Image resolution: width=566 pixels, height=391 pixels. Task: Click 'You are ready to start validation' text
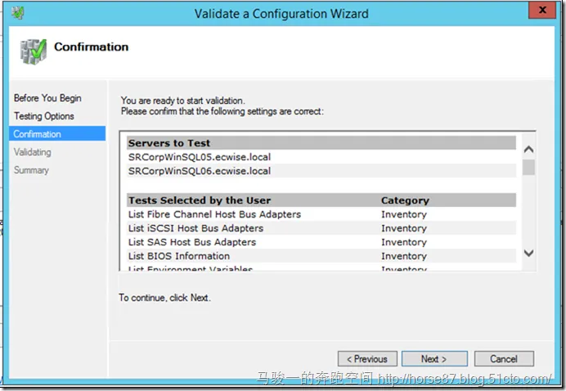click(x=182, y=101)
